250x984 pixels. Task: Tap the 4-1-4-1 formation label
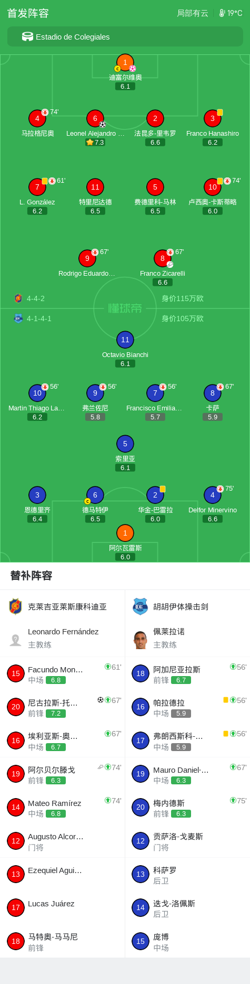tap(39, 318)
